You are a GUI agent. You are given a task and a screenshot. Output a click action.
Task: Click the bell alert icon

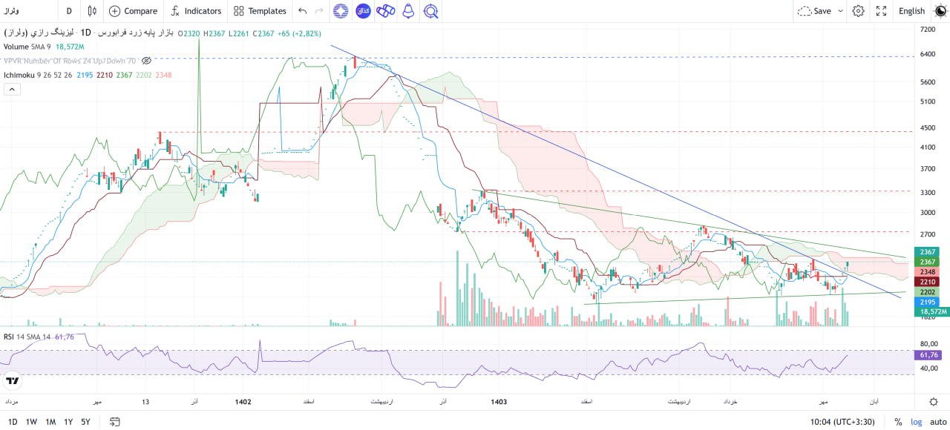click(x=407, y=11)
